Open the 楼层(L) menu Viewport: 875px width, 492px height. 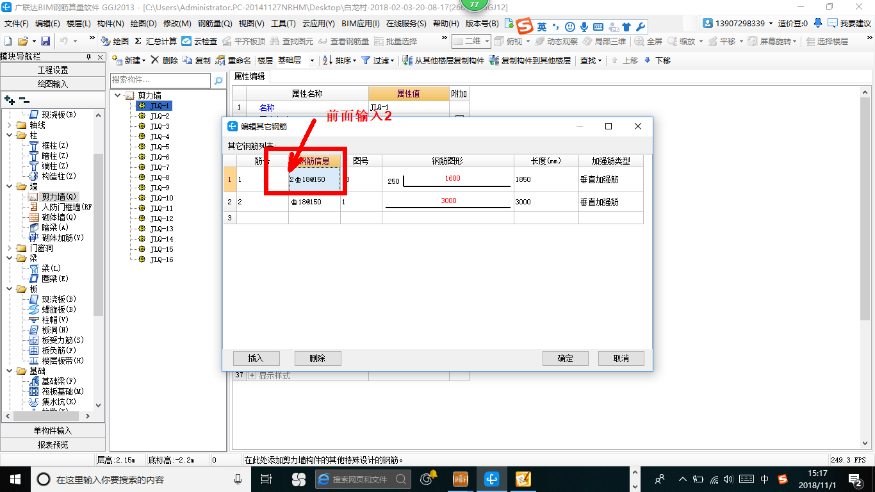(x=79, y=24)
